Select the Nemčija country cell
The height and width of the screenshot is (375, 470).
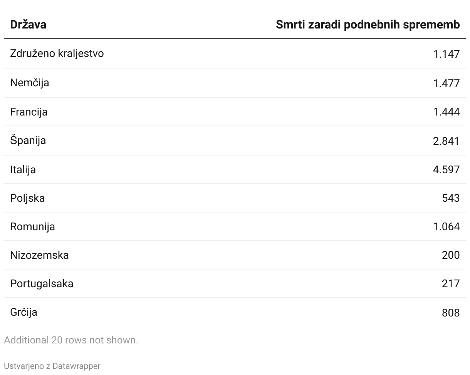(30, 83)
